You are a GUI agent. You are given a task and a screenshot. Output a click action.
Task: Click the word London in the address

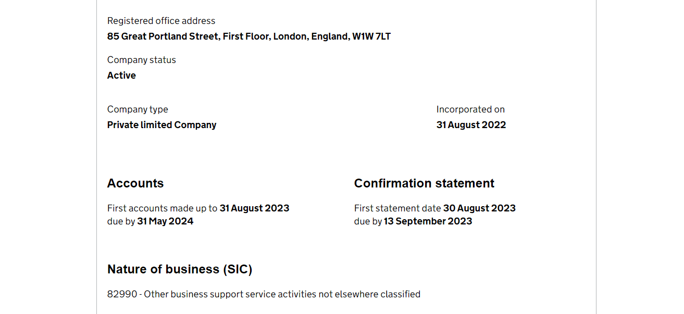tap(290, 36)
